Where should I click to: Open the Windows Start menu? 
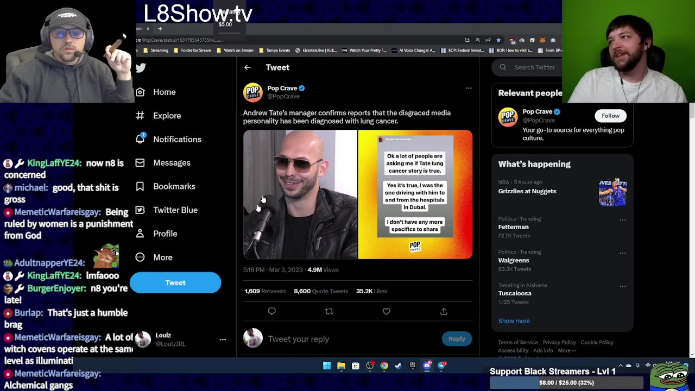[x=327, y=365]
